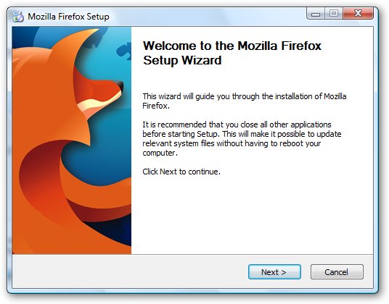Screen dimensions: 389x304
Task: Click the 'This wizard will guide you' sentence
Action: [x=245, y=96]
